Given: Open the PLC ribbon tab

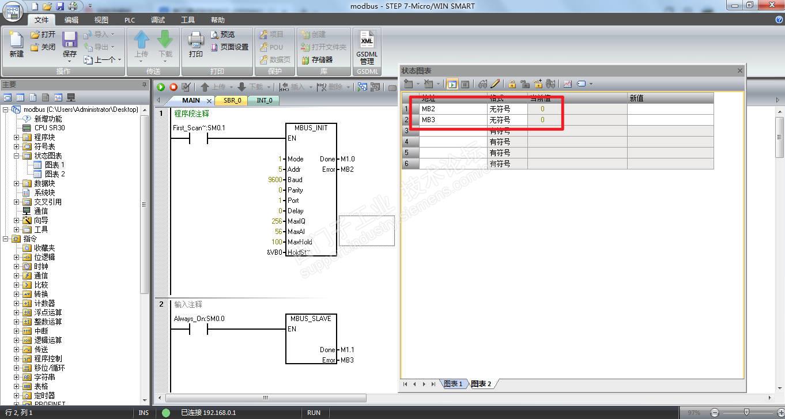Looking at the screenshot, I should 130,20.
